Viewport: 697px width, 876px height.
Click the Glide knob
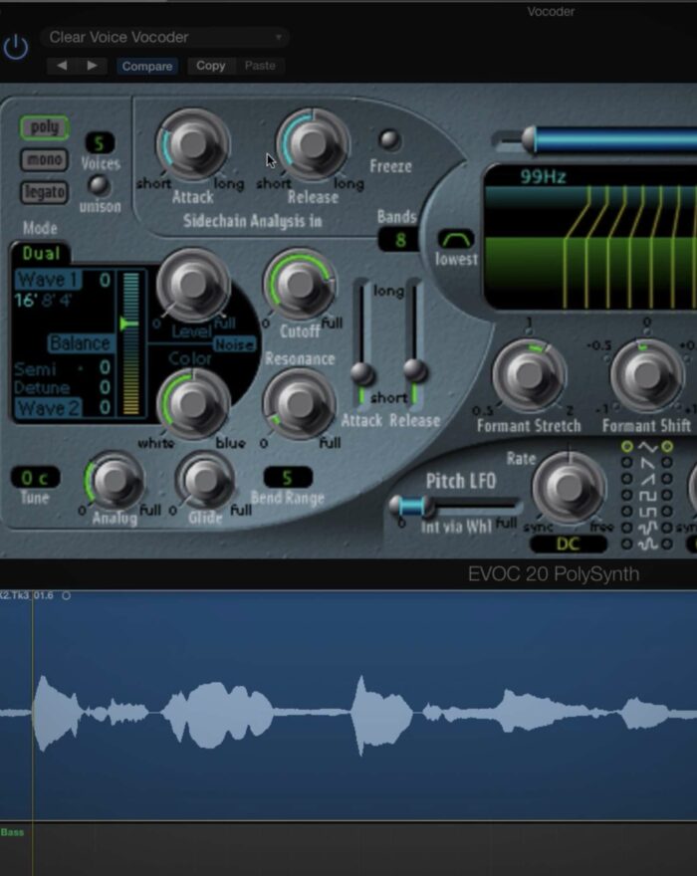coord(204,481)
